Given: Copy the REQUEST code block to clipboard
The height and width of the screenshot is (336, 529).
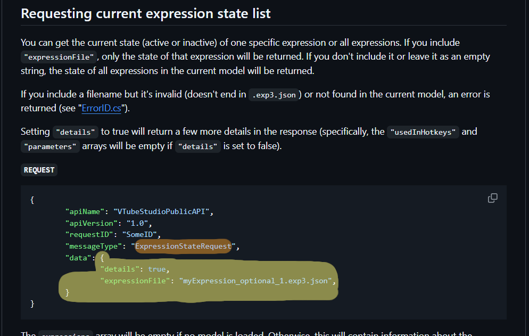Looking at the screenshot, I should (492, 198).
